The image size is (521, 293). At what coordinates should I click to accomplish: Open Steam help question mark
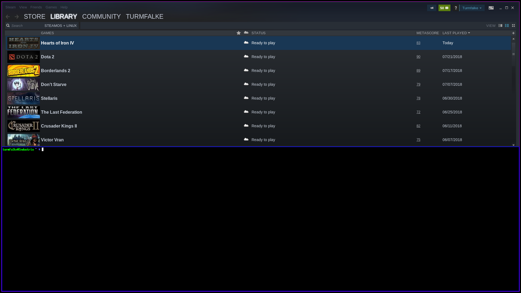pos(456,8)
